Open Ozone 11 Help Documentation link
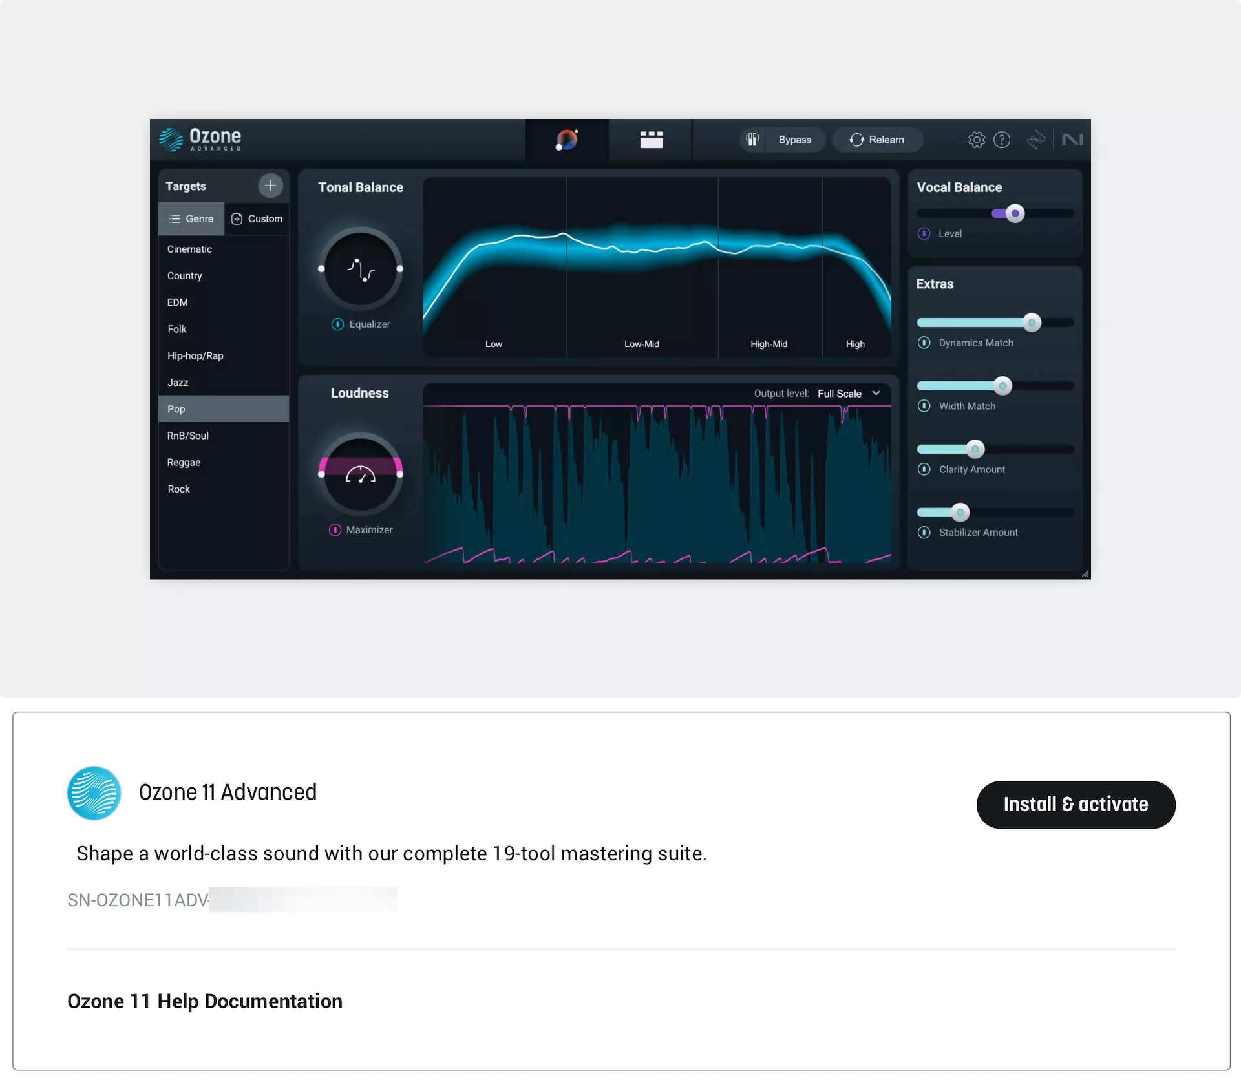 coord(205,1001)
